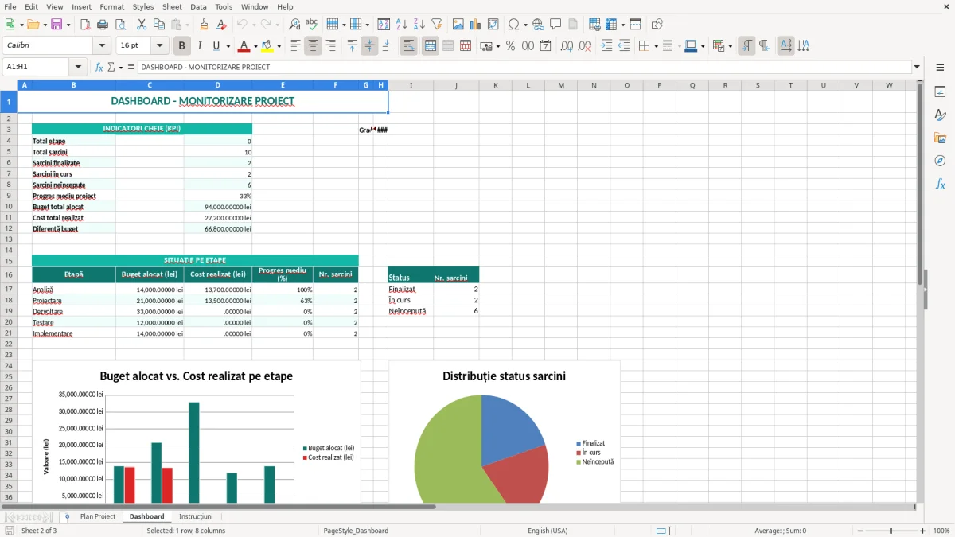Image resolution: width=955 pixels, height=537 pixels.
Task: Click the Add Decimal Place icon
Action: pyautogui.click(x=567, y=46)
